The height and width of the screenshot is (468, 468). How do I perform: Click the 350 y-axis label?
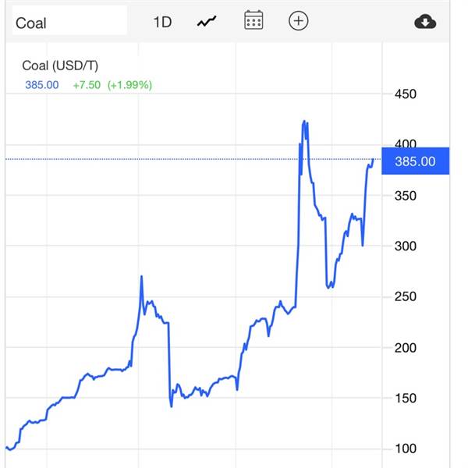406,196
